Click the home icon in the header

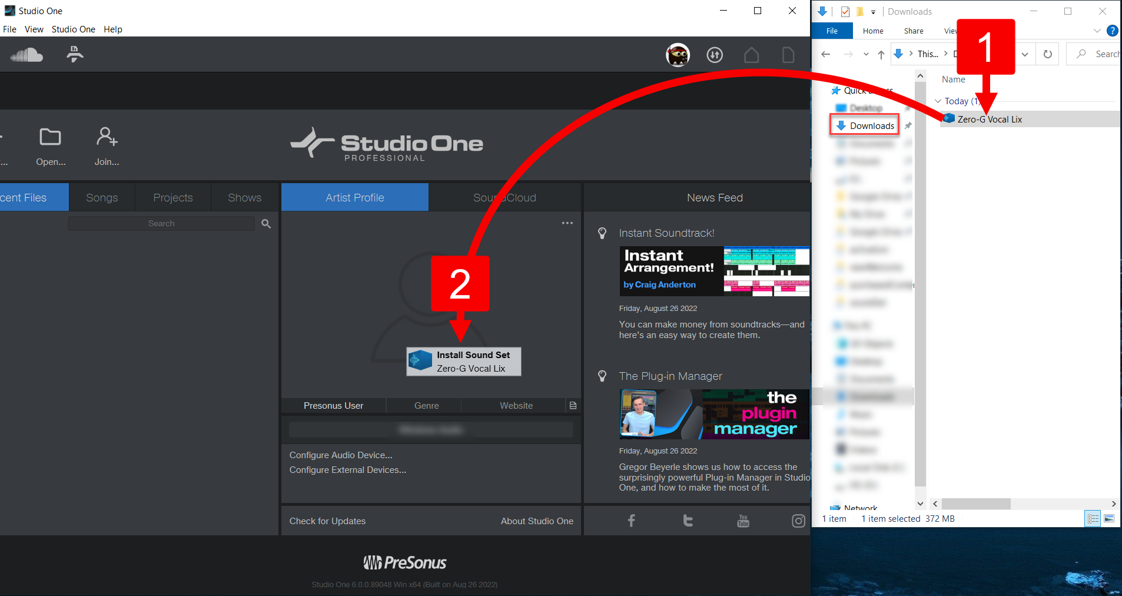pyautogui.click(x=752, y=54)
